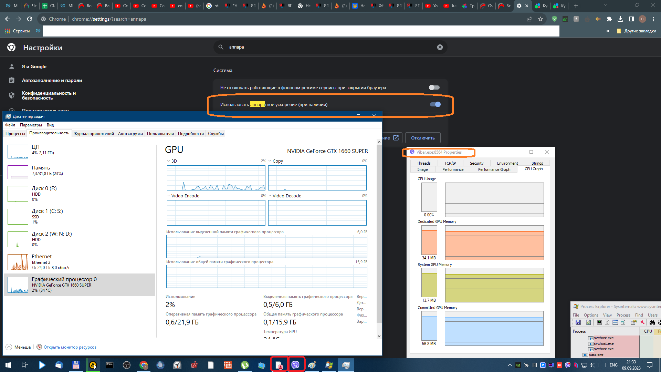Enable background services toggle
The height and width of the screenshot is (372, 661).
(434, 87)
